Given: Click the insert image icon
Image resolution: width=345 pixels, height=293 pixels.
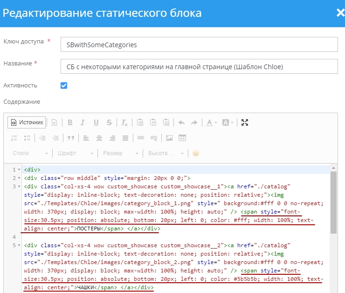Looking at the screenshot, I should pyautogui.click(x=169, y=138).
